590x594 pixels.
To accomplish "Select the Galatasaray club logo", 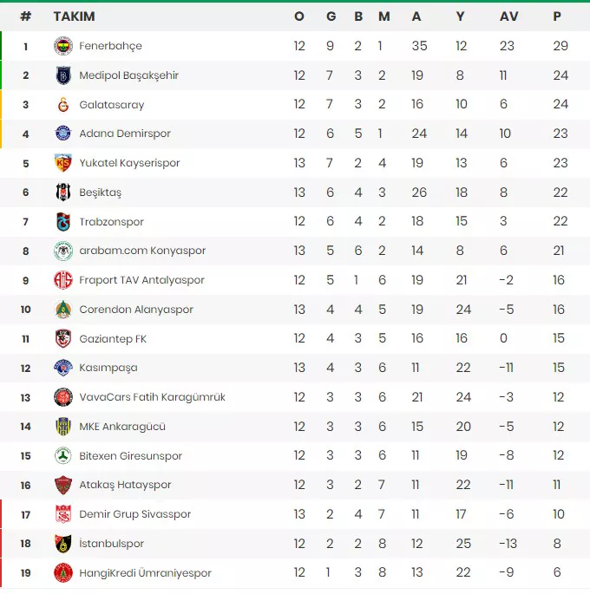I will click(x=62, y=105).
